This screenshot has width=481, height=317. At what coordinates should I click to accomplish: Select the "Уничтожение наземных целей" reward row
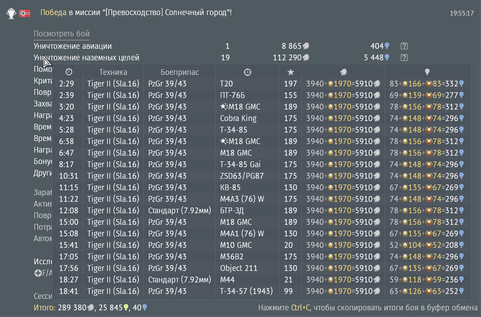click(87, 58)
